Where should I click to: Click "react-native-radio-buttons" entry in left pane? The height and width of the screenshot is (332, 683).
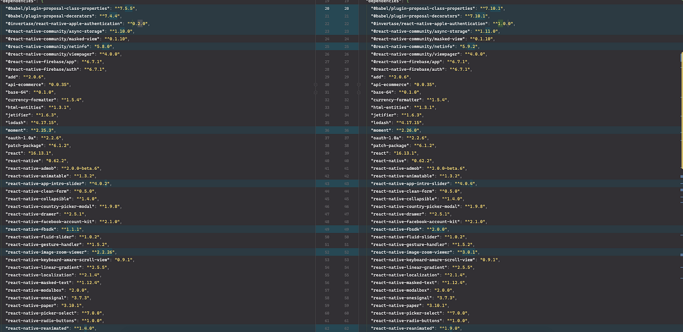[55, 320]
